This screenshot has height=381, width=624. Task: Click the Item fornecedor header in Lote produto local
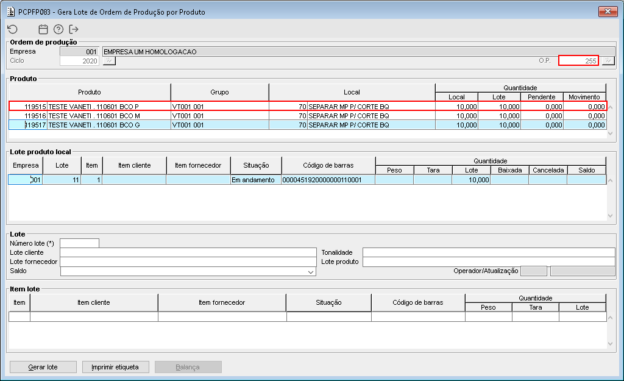click(x=198, y=165)
